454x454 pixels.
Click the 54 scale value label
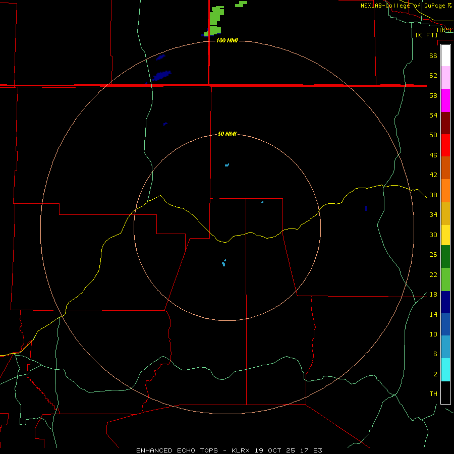(433, 115)
